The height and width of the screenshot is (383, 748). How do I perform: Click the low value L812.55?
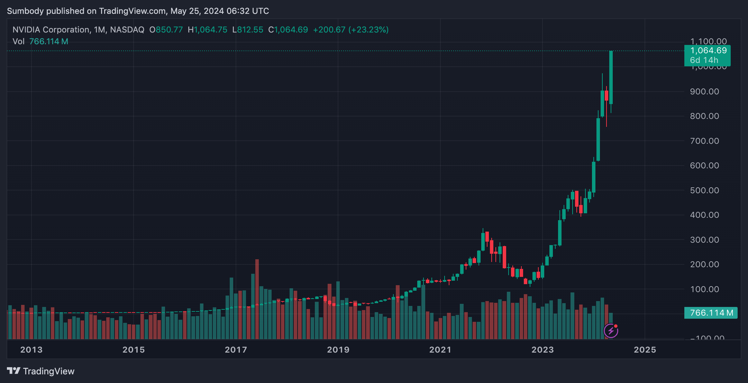(248, 30)
